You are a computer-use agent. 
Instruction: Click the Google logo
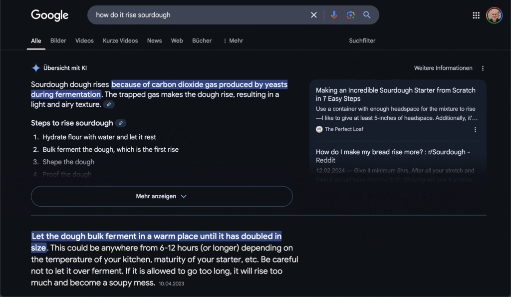click(49, 15)
